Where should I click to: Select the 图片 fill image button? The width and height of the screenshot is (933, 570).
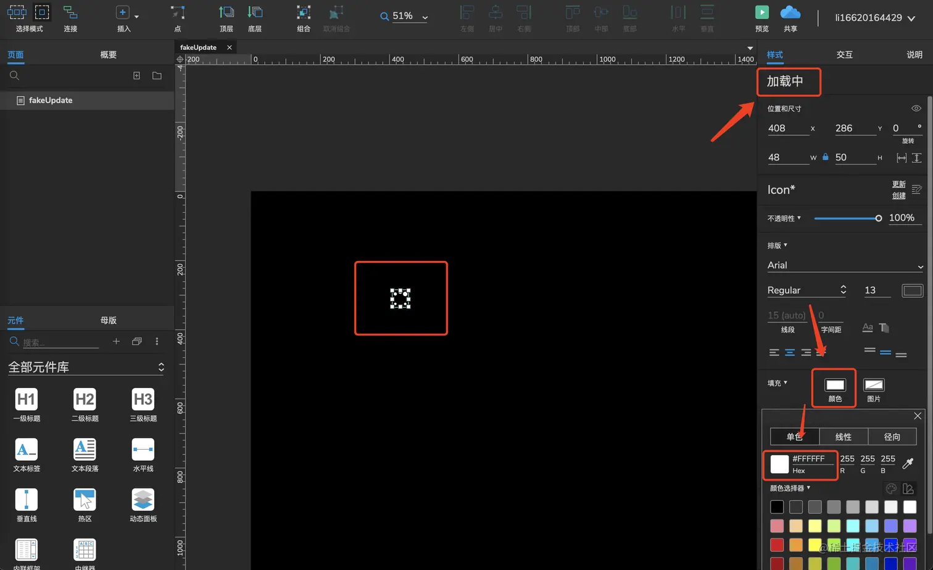point(874,389)
